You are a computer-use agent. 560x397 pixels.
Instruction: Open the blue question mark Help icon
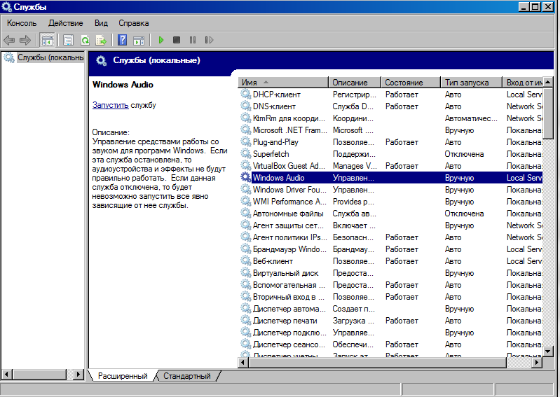(123, 41)
